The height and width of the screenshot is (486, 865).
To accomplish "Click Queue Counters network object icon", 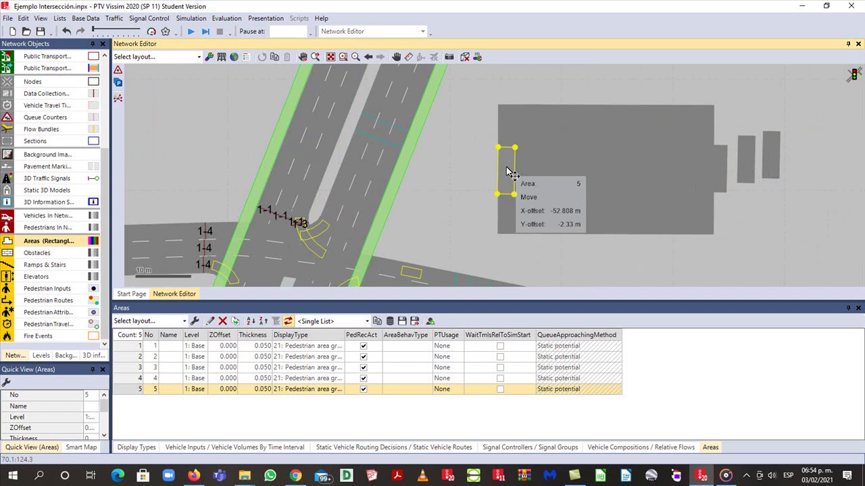I will (7, 117).
